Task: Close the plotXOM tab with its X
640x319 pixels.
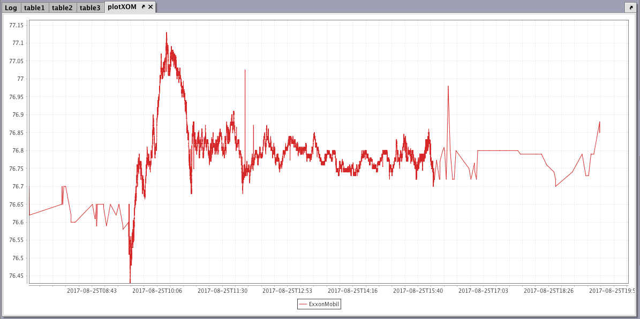Action: coord(150,7)
